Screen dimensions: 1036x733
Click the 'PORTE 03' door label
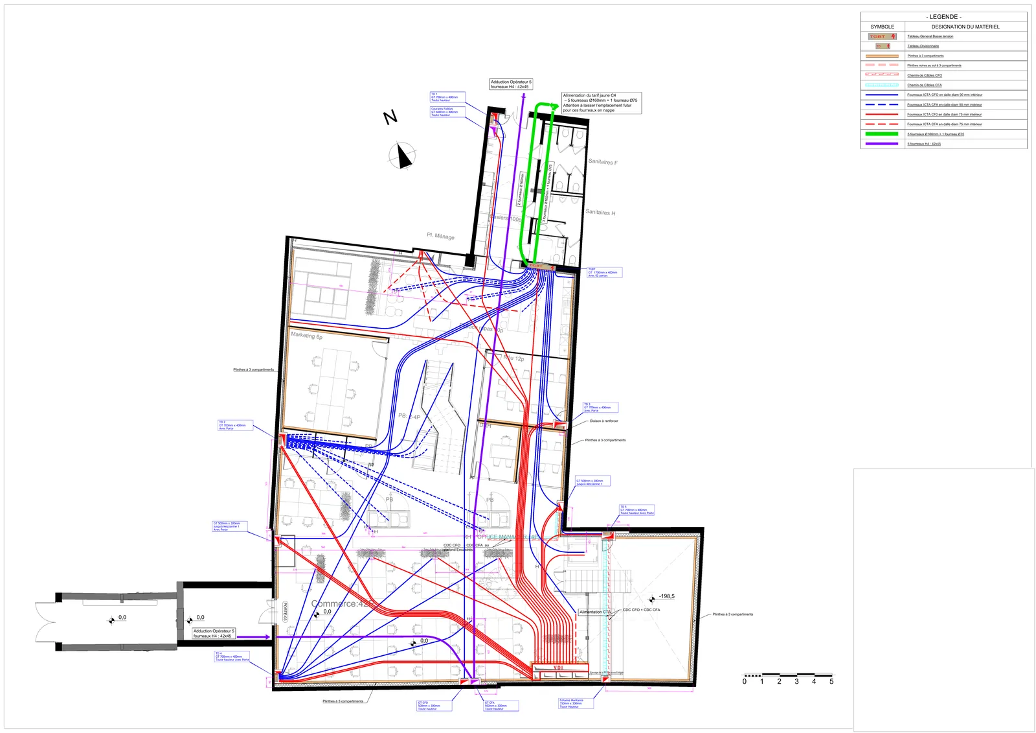point(285,612)
